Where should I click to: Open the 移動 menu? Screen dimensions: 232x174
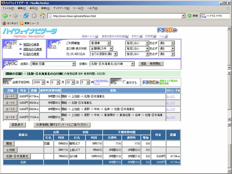coord(45,8)
